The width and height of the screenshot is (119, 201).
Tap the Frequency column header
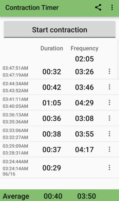(x=84, y=48)
